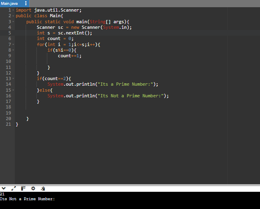Toggle the console layout position icon

tap(23, 188)
